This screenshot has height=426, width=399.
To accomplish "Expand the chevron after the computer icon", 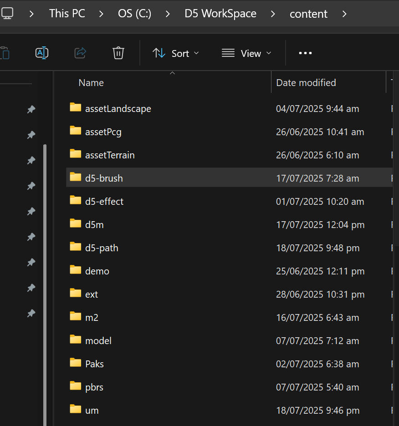I will pyautogui.click(x=31, y=14).
